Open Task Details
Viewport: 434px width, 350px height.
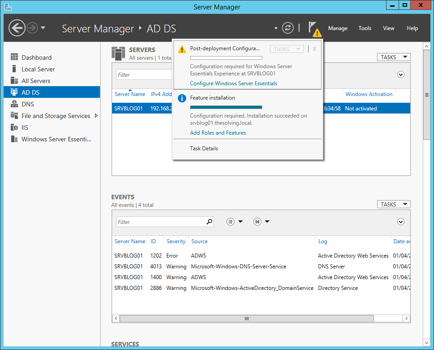tap(204, 149)
